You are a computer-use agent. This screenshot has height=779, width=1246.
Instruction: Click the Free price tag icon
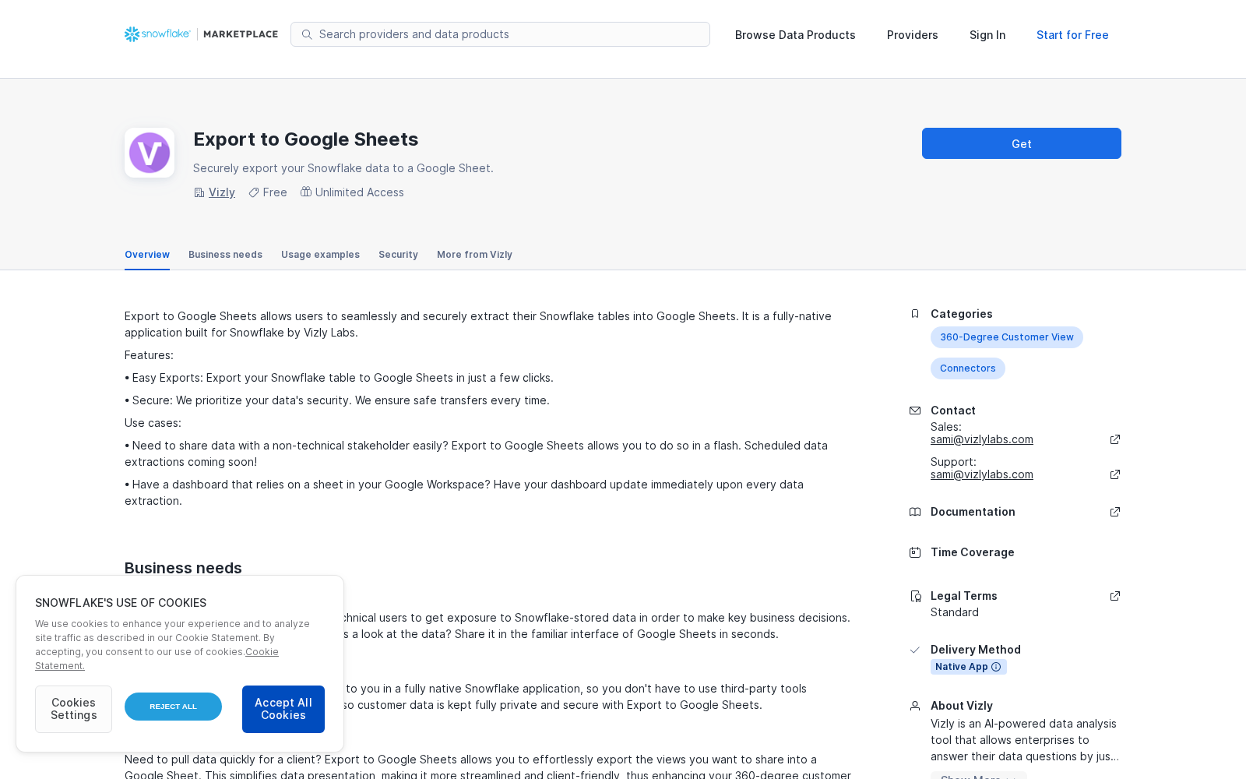coord(254,192)
